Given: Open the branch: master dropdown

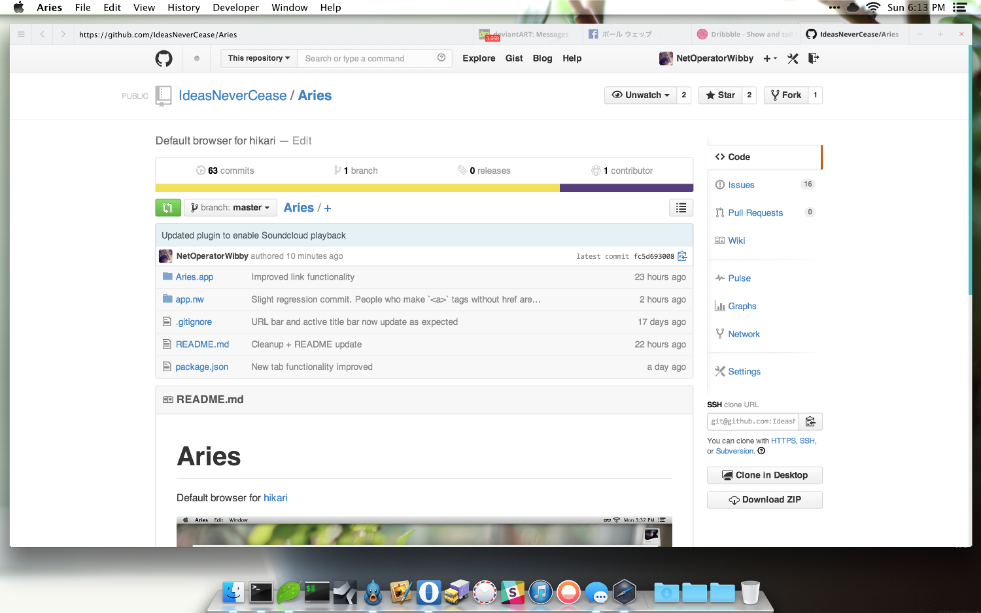Looking at the screenshot, I should [x=230, y=207].
